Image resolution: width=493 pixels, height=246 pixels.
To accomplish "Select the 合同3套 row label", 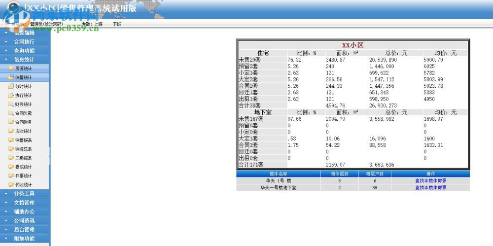I will (248, 145).
